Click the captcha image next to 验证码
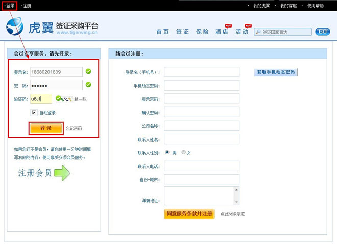Viewport: 337px width, 244px height. coord(64,99)
